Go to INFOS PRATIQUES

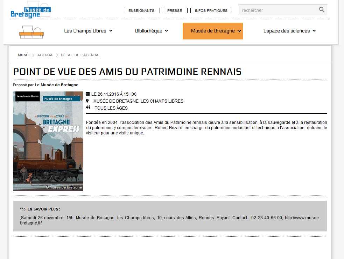coord(211,10)
